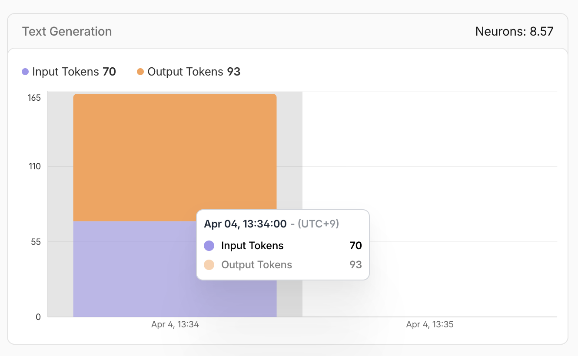
Task: Click the 55 y-axis tick label
Action: (36, 242)
